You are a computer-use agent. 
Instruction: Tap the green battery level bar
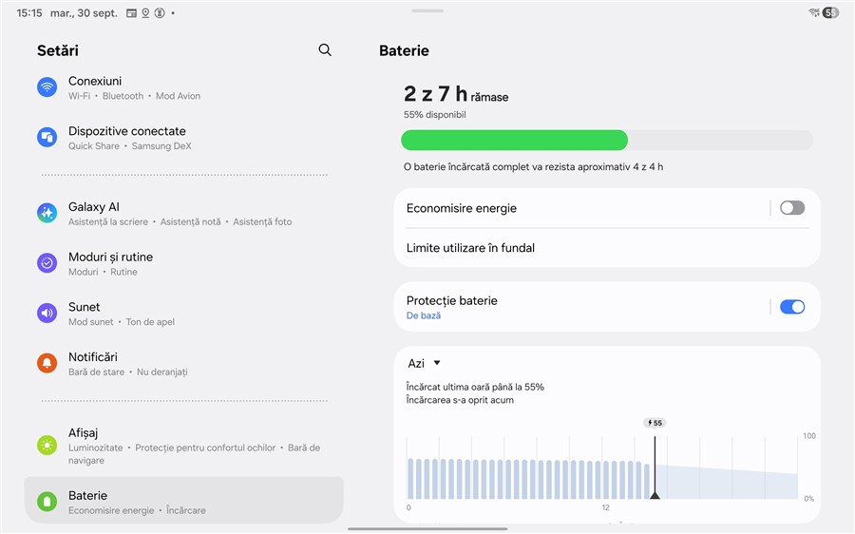tap(514, 141)
